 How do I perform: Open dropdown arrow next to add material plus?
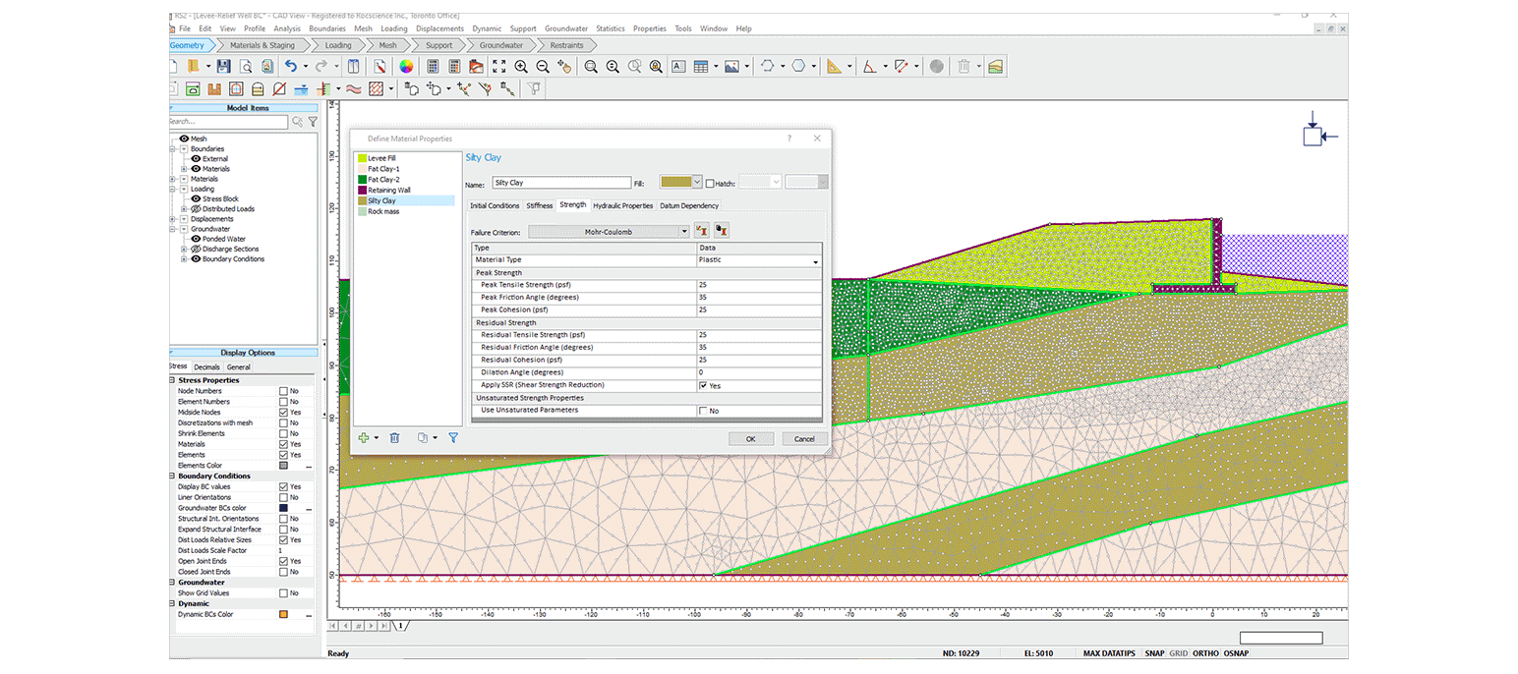coord(376,438)
